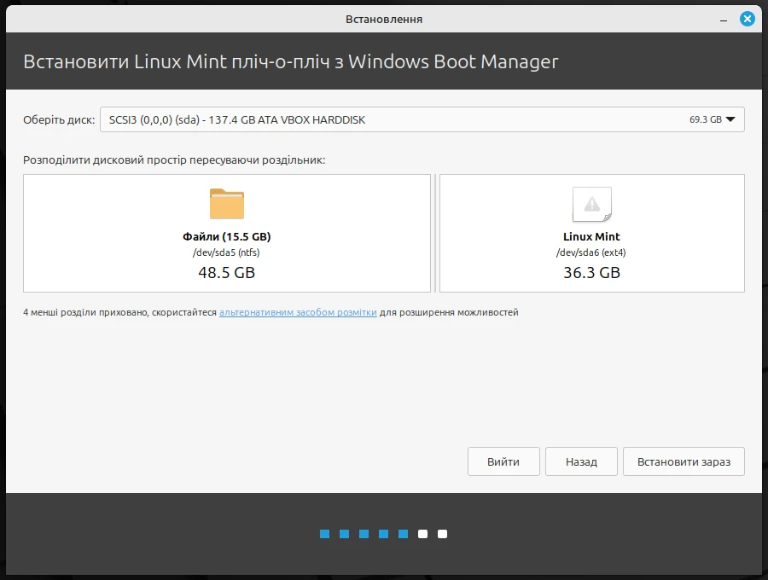
Task: Minimize the Встановлення installer window
Action: click(x=724, y=20)
